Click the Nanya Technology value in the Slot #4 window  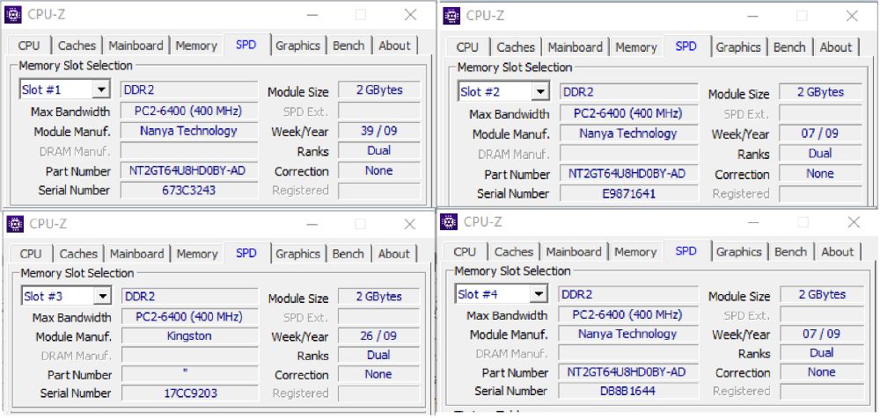coord(627,334)
